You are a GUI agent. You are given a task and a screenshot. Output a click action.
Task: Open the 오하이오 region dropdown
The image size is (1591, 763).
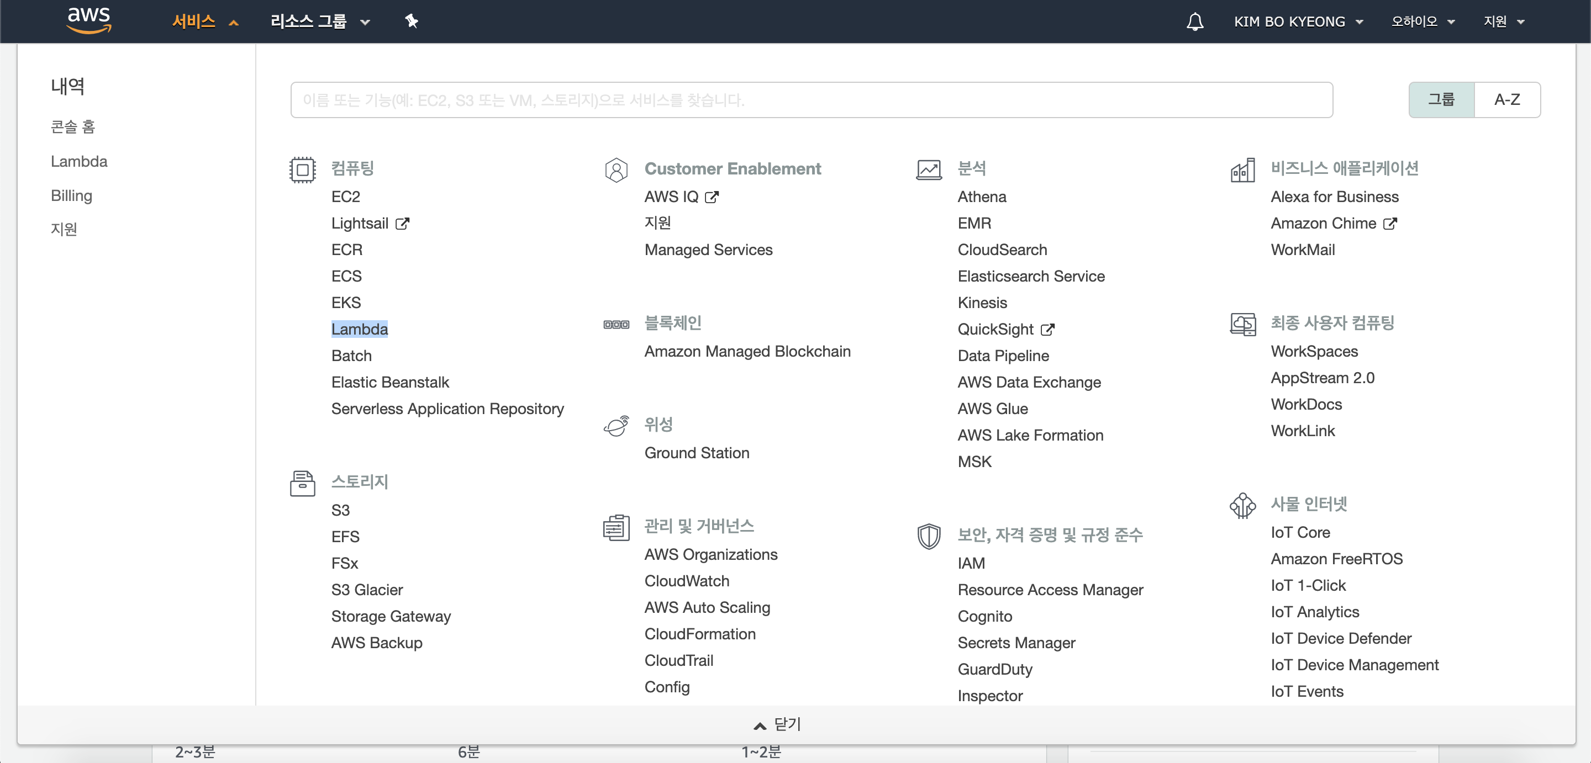(x=1423, y=22)
